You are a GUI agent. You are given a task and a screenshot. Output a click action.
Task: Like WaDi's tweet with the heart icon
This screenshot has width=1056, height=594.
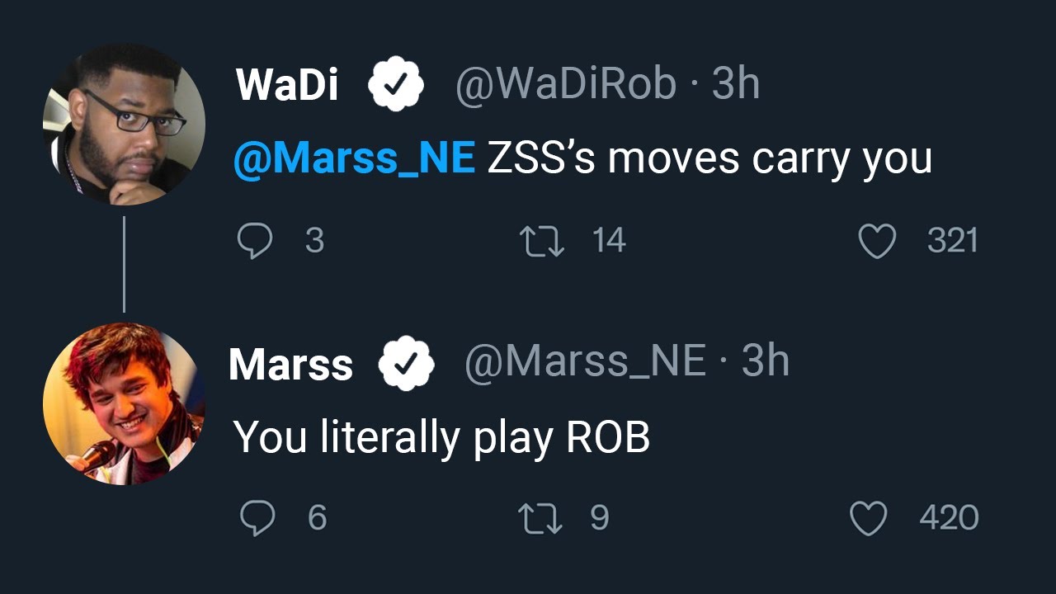click(877, 242)
